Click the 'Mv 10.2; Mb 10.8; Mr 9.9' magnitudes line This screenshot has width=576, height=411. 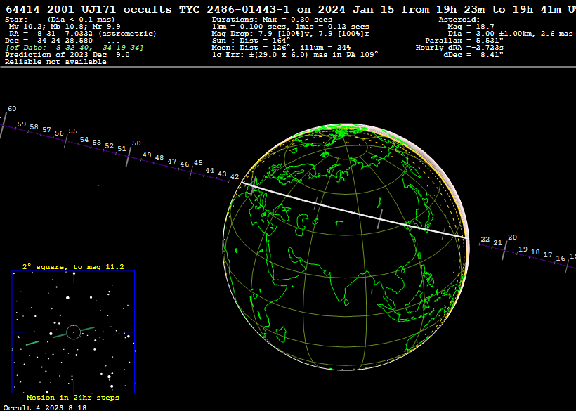coord(65,27)
